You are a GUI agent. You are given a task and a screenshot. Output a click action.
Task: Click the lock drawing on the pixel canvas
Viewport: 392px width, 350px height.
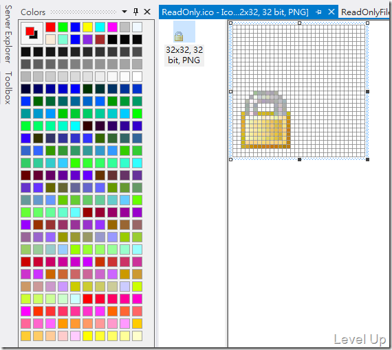tap(265, 120)
